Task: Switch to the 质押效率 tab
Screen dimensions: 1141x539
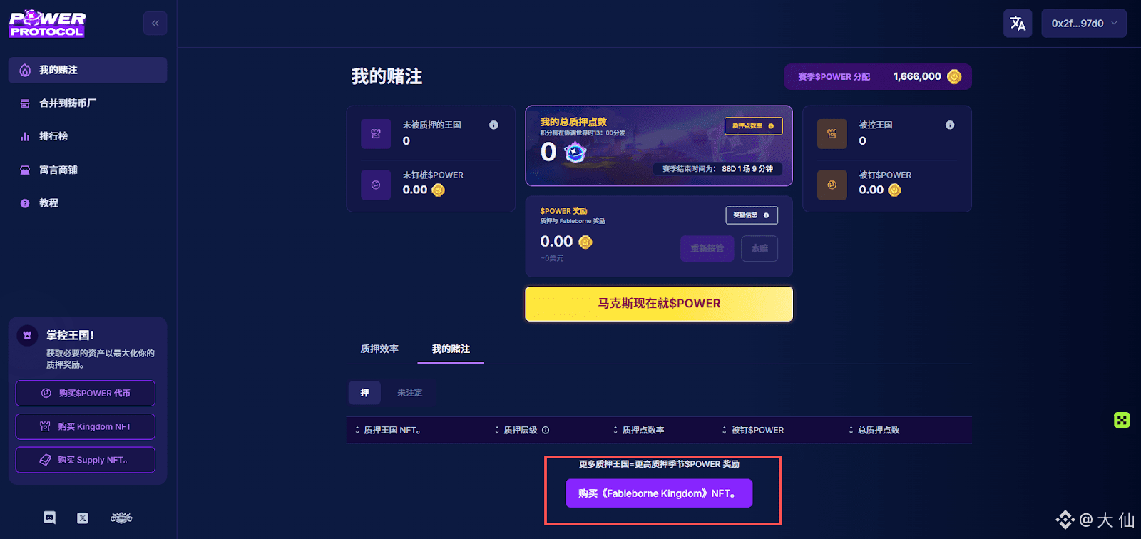Action: point(379,349)
